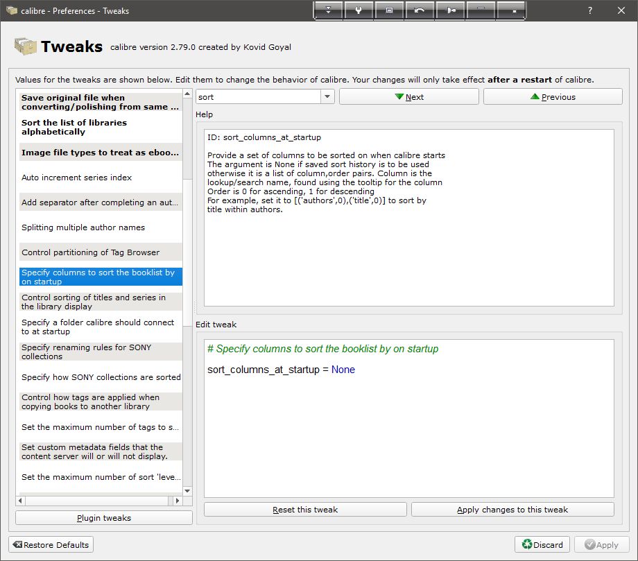Image resolution: width=638 pixels, height=561 pixels.
Task: Select 'Set the maximum number of sort levels' tweak
Action: (101, 477)
